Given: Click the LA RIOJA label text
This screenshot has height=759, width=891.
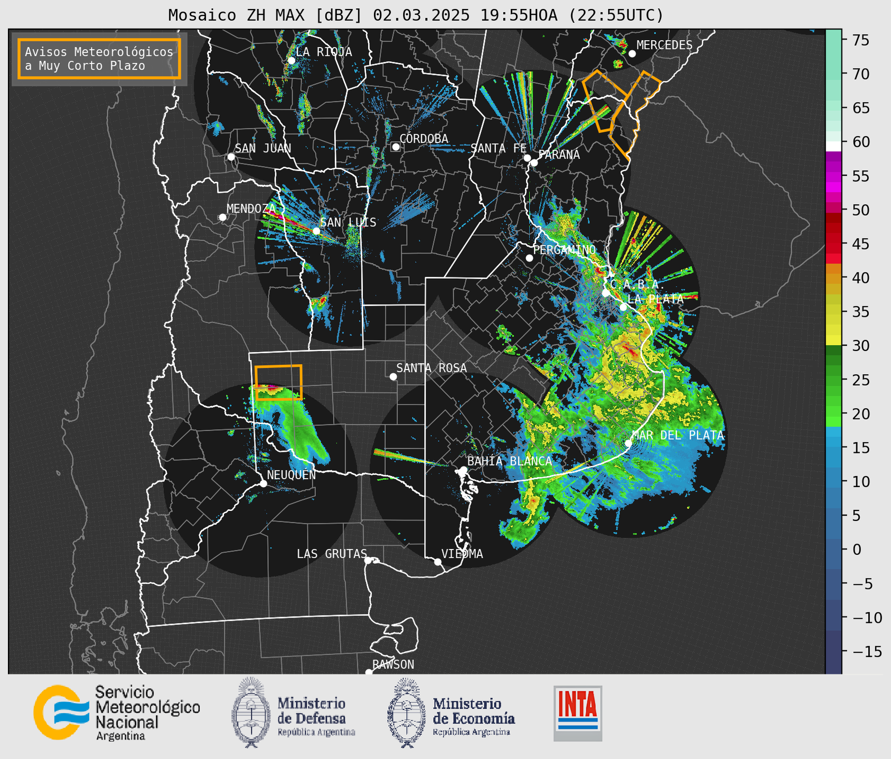Looking at the screenshot, I should (324, 52).
